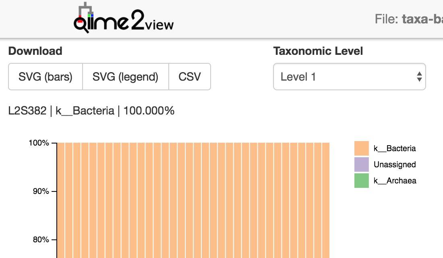Click the k__Archaea legend label

(395, 181)
